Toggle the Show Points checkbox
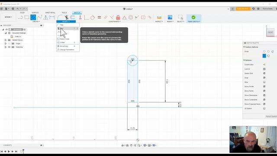This screenshot has width=277, height=156. point(264,91)
